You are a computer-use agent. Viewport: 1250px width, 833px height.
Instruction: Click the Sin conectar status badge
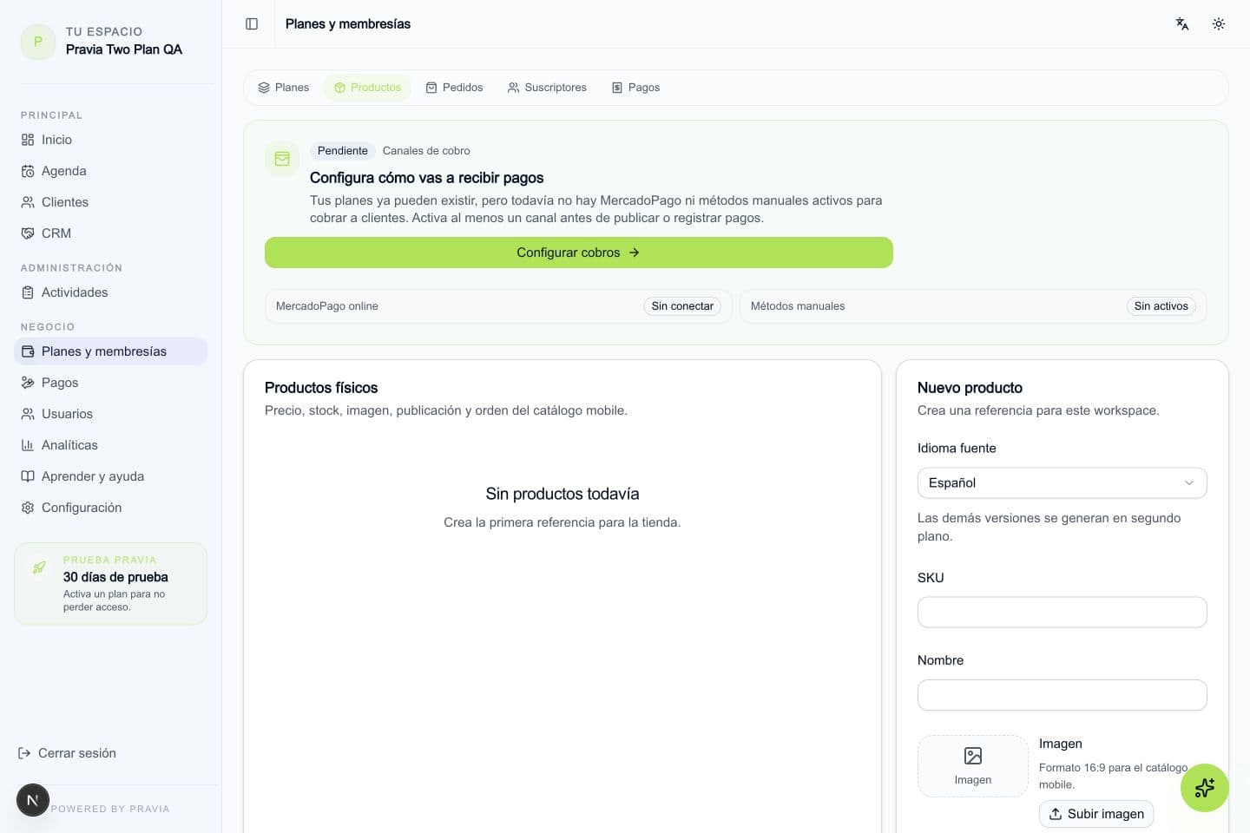click(x=682, y=306)
